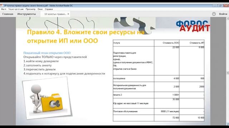
Task: Click '4.подъехать к нотариусу' line
Action: 64,74
